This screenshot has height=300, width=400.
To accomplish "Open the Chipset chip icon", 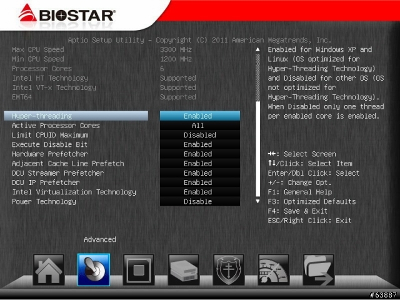I will (139, 269).
